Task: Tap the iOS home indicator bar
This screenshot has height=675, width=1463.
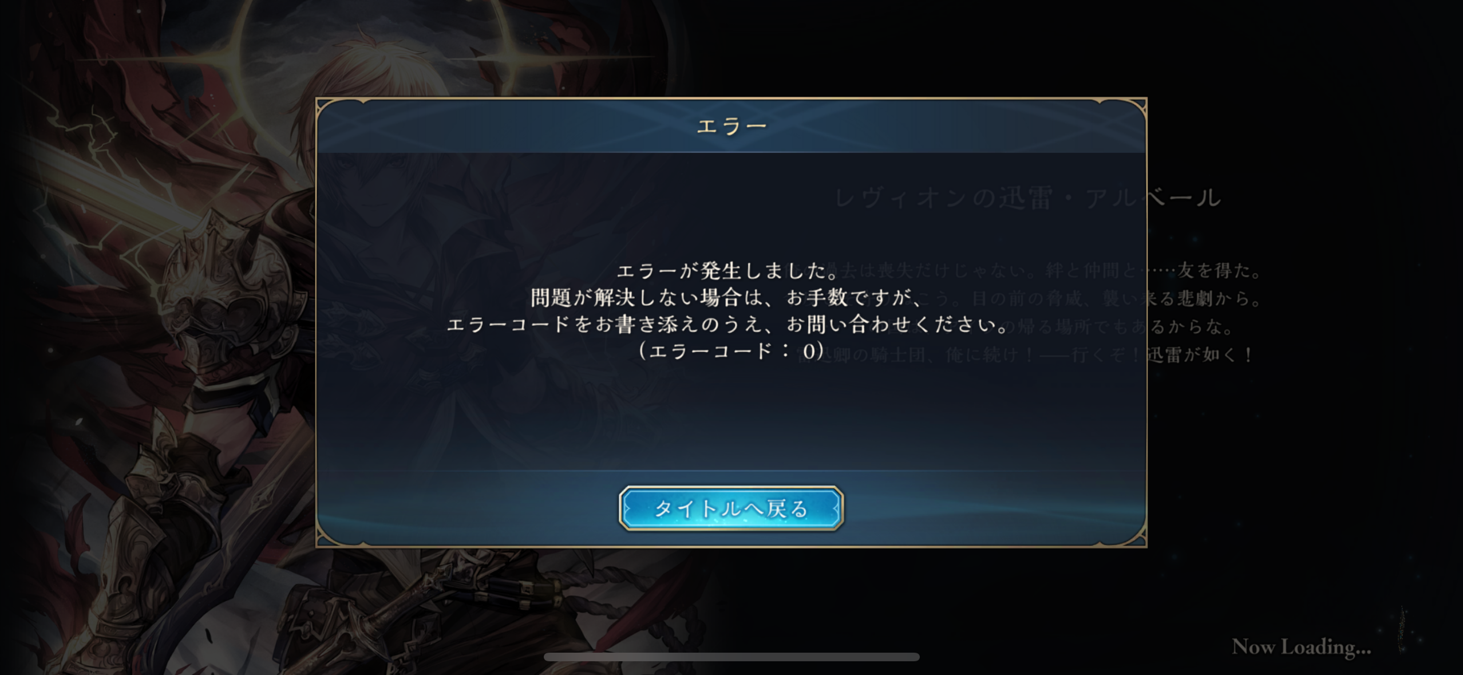Action: click(731, 657)
